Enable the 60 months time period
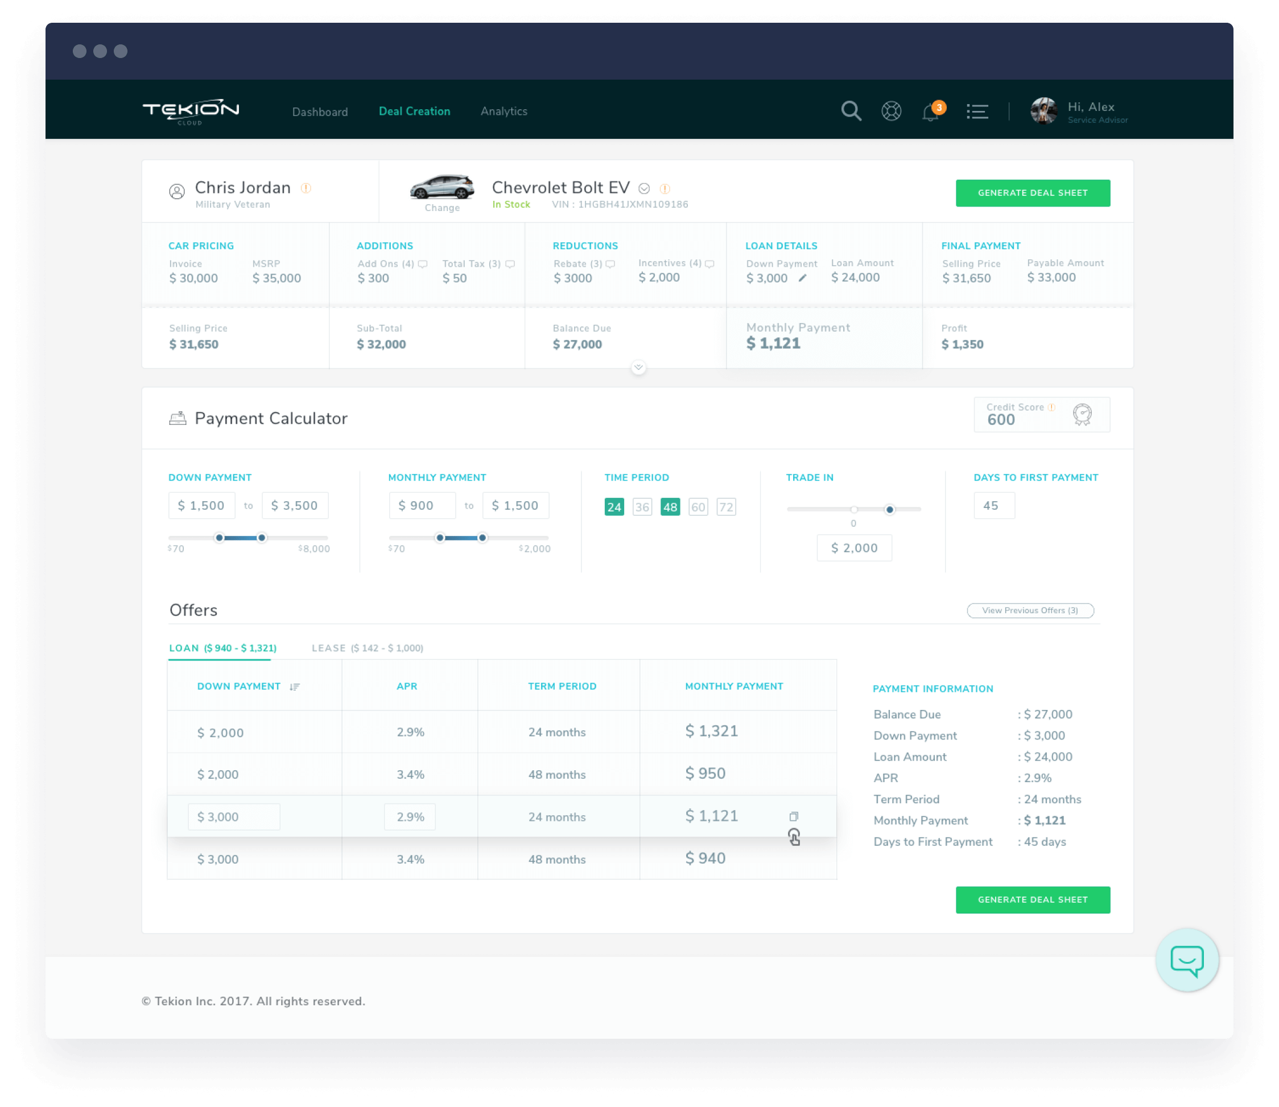This screenshot has width=1279, height=1107. 698,506
